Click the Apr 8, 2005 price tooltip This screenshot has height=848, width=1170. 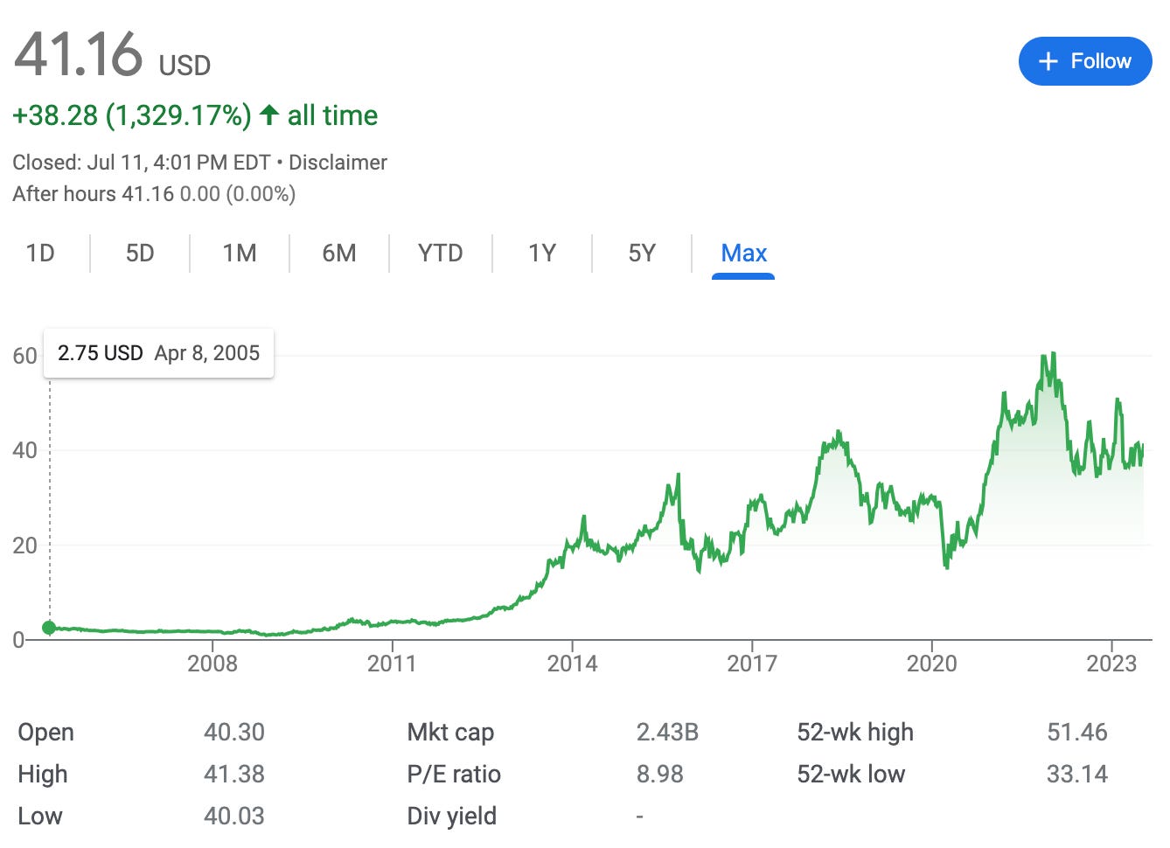pyautogui.click(x=158, y=353)
